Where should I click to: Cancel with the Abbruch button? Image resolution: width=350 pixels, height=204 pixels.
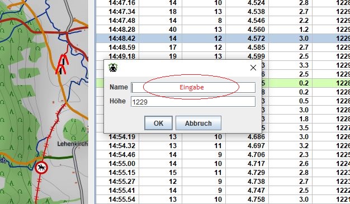(x=198, y=123)
